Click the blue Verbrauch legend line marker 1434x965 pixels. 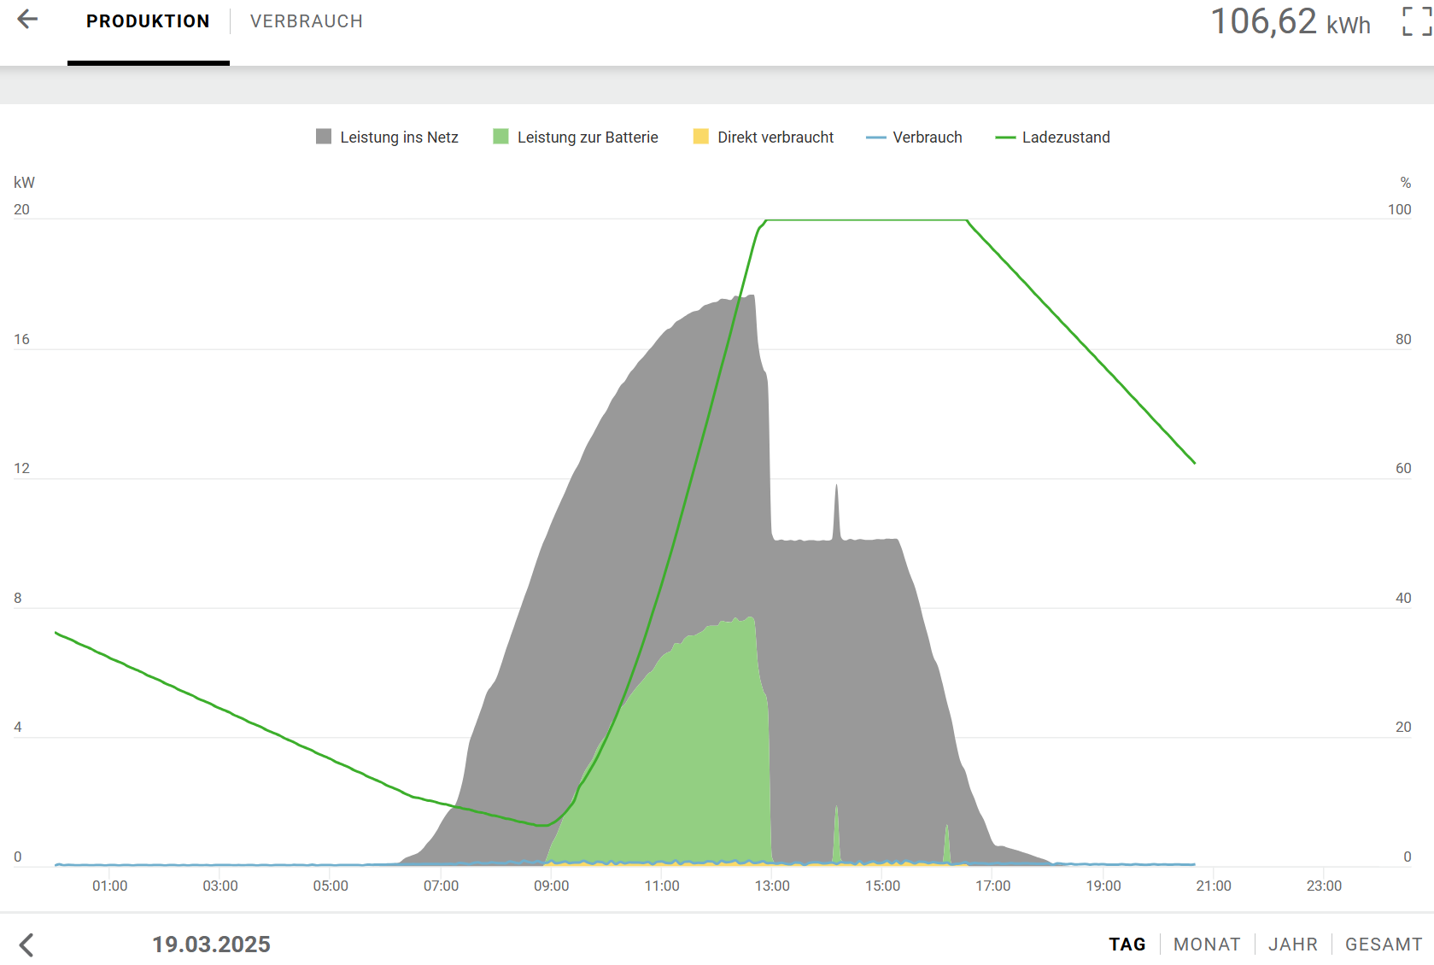(875, 137)
